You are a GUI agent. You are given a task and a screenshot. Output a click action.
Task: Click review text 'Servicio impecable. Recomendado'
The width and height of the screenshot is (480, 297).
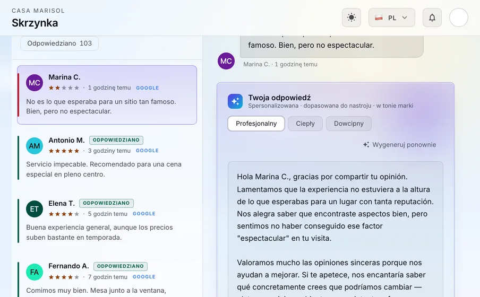tap(104, 169)
